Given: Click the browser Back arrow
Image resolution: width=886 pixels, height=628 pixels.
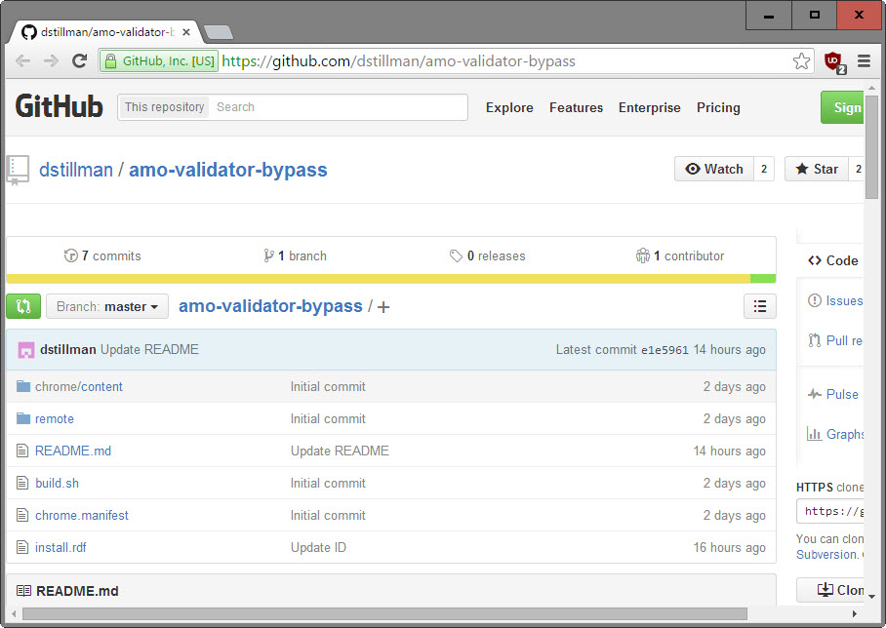Looking at the screenshot, I should click(22, 61).
